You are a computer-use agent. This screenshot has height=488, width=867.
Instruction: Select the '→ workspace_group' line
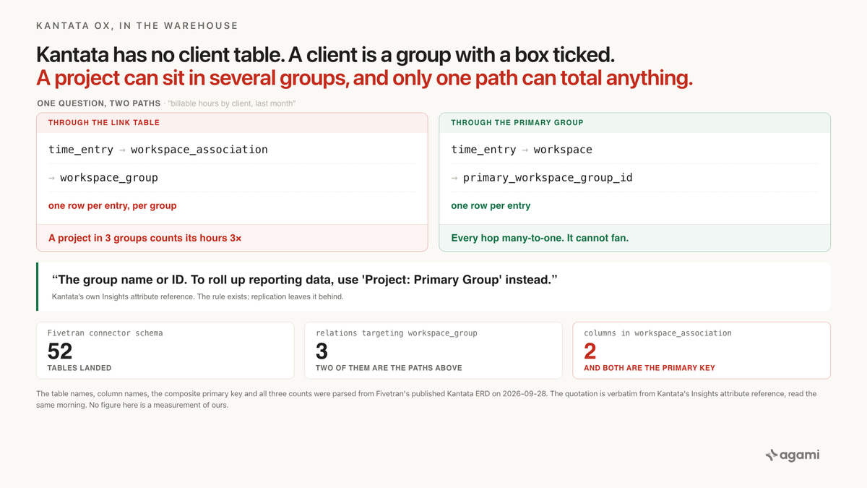pyautogui.click(x=103, y=177)
